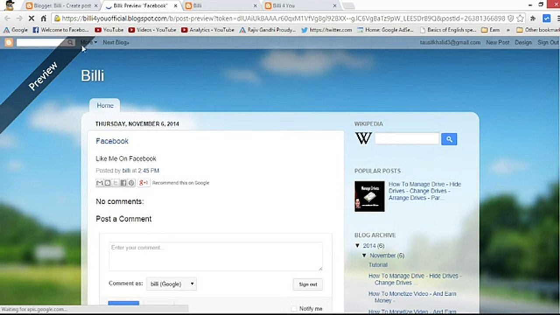The image size is (560, 315).
Task: Click the Sign out button in comment form
Action: point(308,284)
